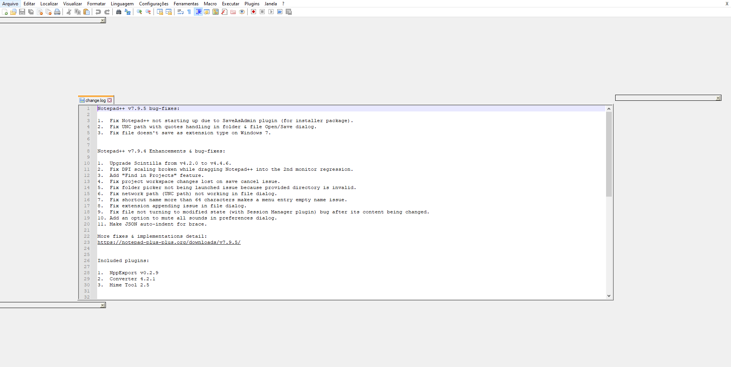Screen dimensions: 731x367
Task: Open the Linguagem menu
Action: pos(122,3)
